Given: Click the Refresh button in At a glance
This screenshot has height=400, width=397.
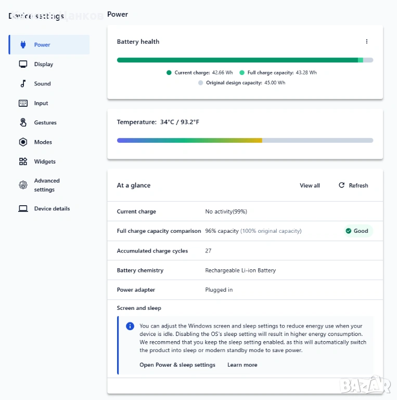Looking at the screenshot, I should point(353,185).
